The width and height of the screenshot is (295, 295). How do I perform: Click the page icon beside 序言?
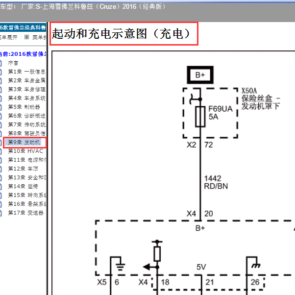tap(1, 63)
